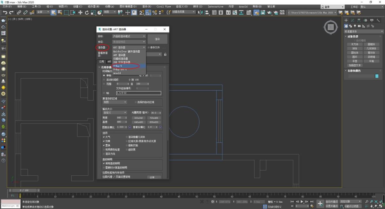Viewport: 385px width, 209px height.
Task: Select the 范围 (Range) radio button
Action: [104, 84]
